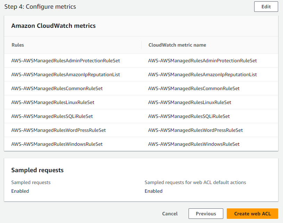The height and width of the screenshot is (223, 283).
Task: Click the AdminProtectionRuleSet CloudWatch metric name
Action: (x=202, y=61)
